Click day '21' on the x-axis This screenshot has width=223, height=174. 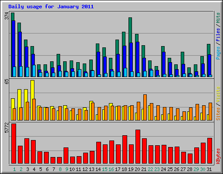click(x=144, y=169)
